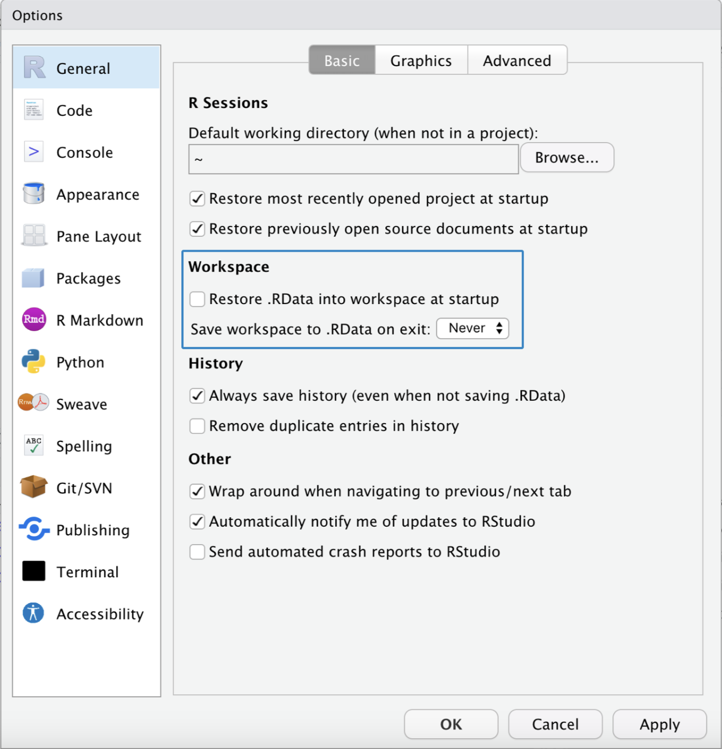Open the Code settings icon

[x=33, y=110]
